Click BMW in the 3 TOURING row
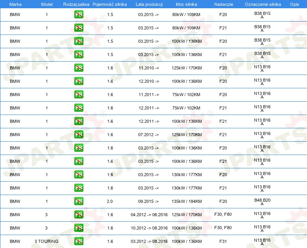307x248 pixels. click(x=15, y=241)
